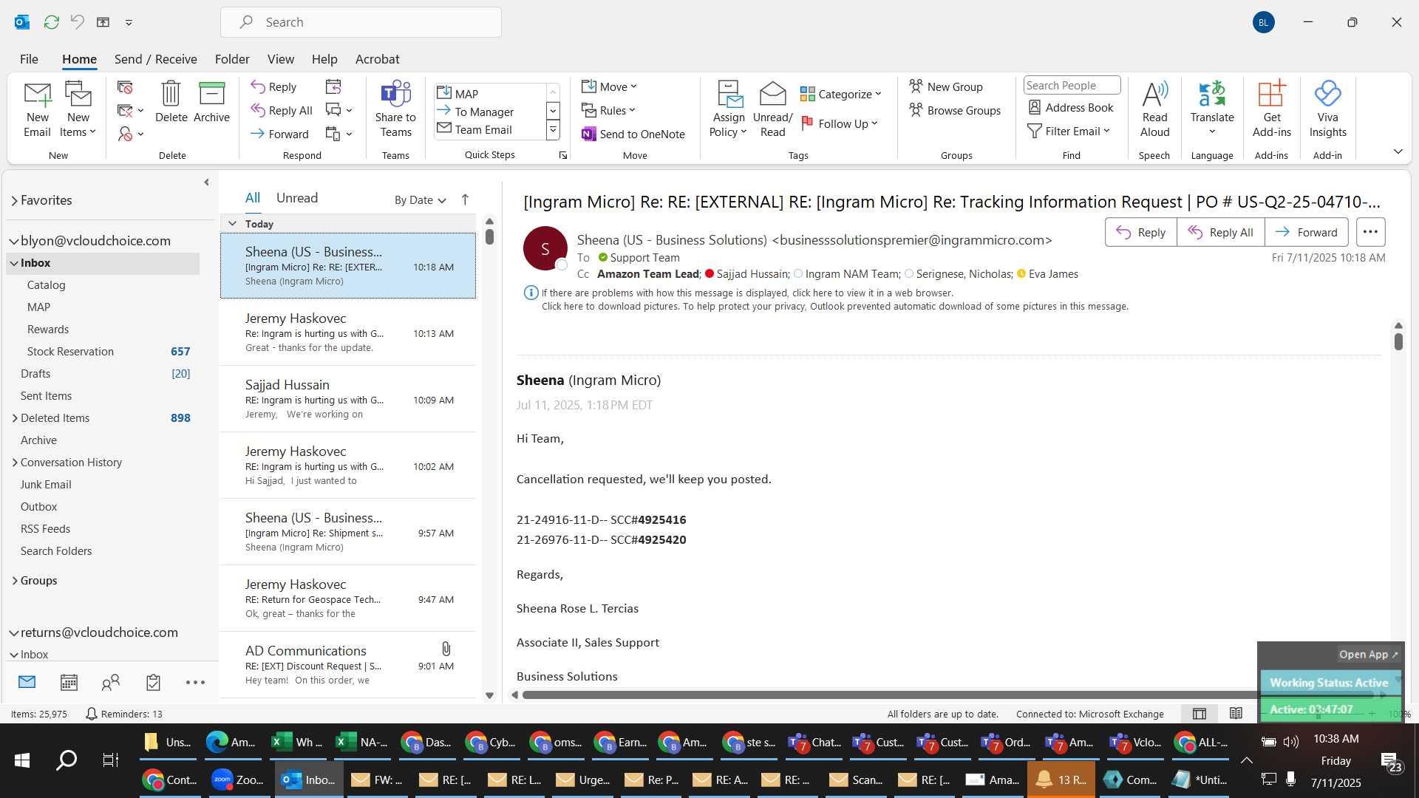1419x798 pixels.
Task: Click Get Add-ins icon
Action: (x=1271, y=109)
